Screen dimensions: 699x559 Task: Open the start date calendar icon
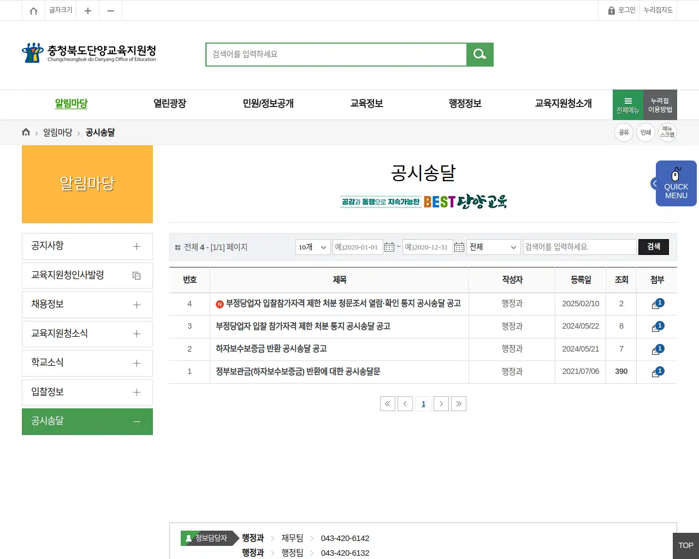389,247
